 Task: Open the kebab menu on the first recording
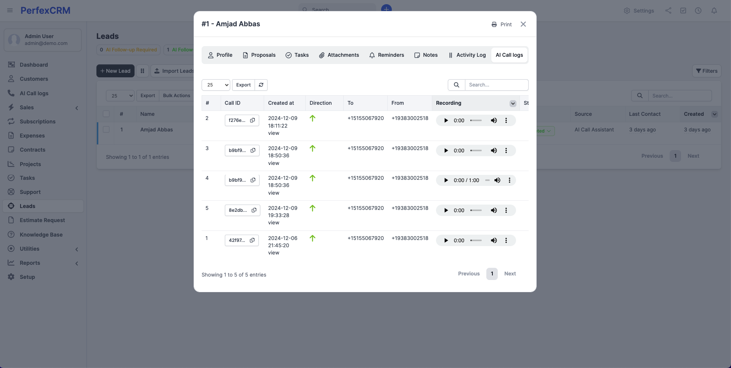[x=506, y=120]
